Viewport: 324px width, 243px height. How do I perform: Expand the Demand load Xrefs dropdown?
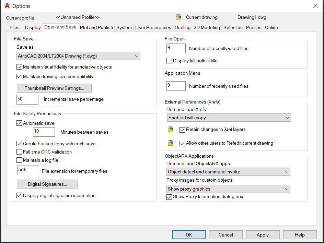coord(229,118)
